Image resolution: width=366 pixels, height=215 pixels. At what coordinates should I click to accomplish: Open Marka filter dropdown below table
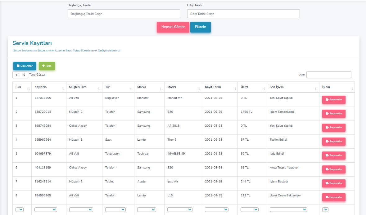click(x=147, y=210)
